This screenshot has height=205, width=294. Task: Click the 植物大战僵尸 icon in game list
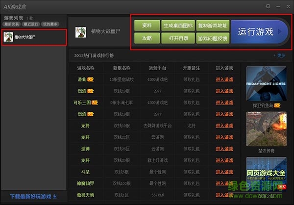tap(8, 37)
